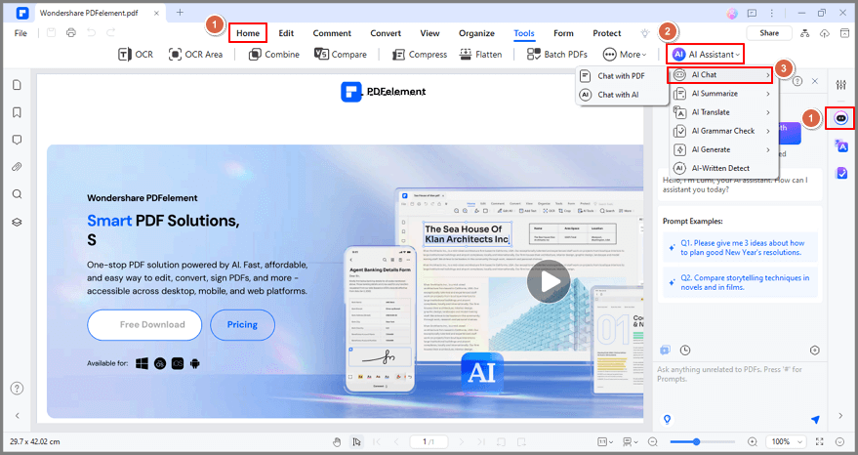Enter fullscreen mode via status bar icon
858x455 pixels.
(x=819, y=442)
